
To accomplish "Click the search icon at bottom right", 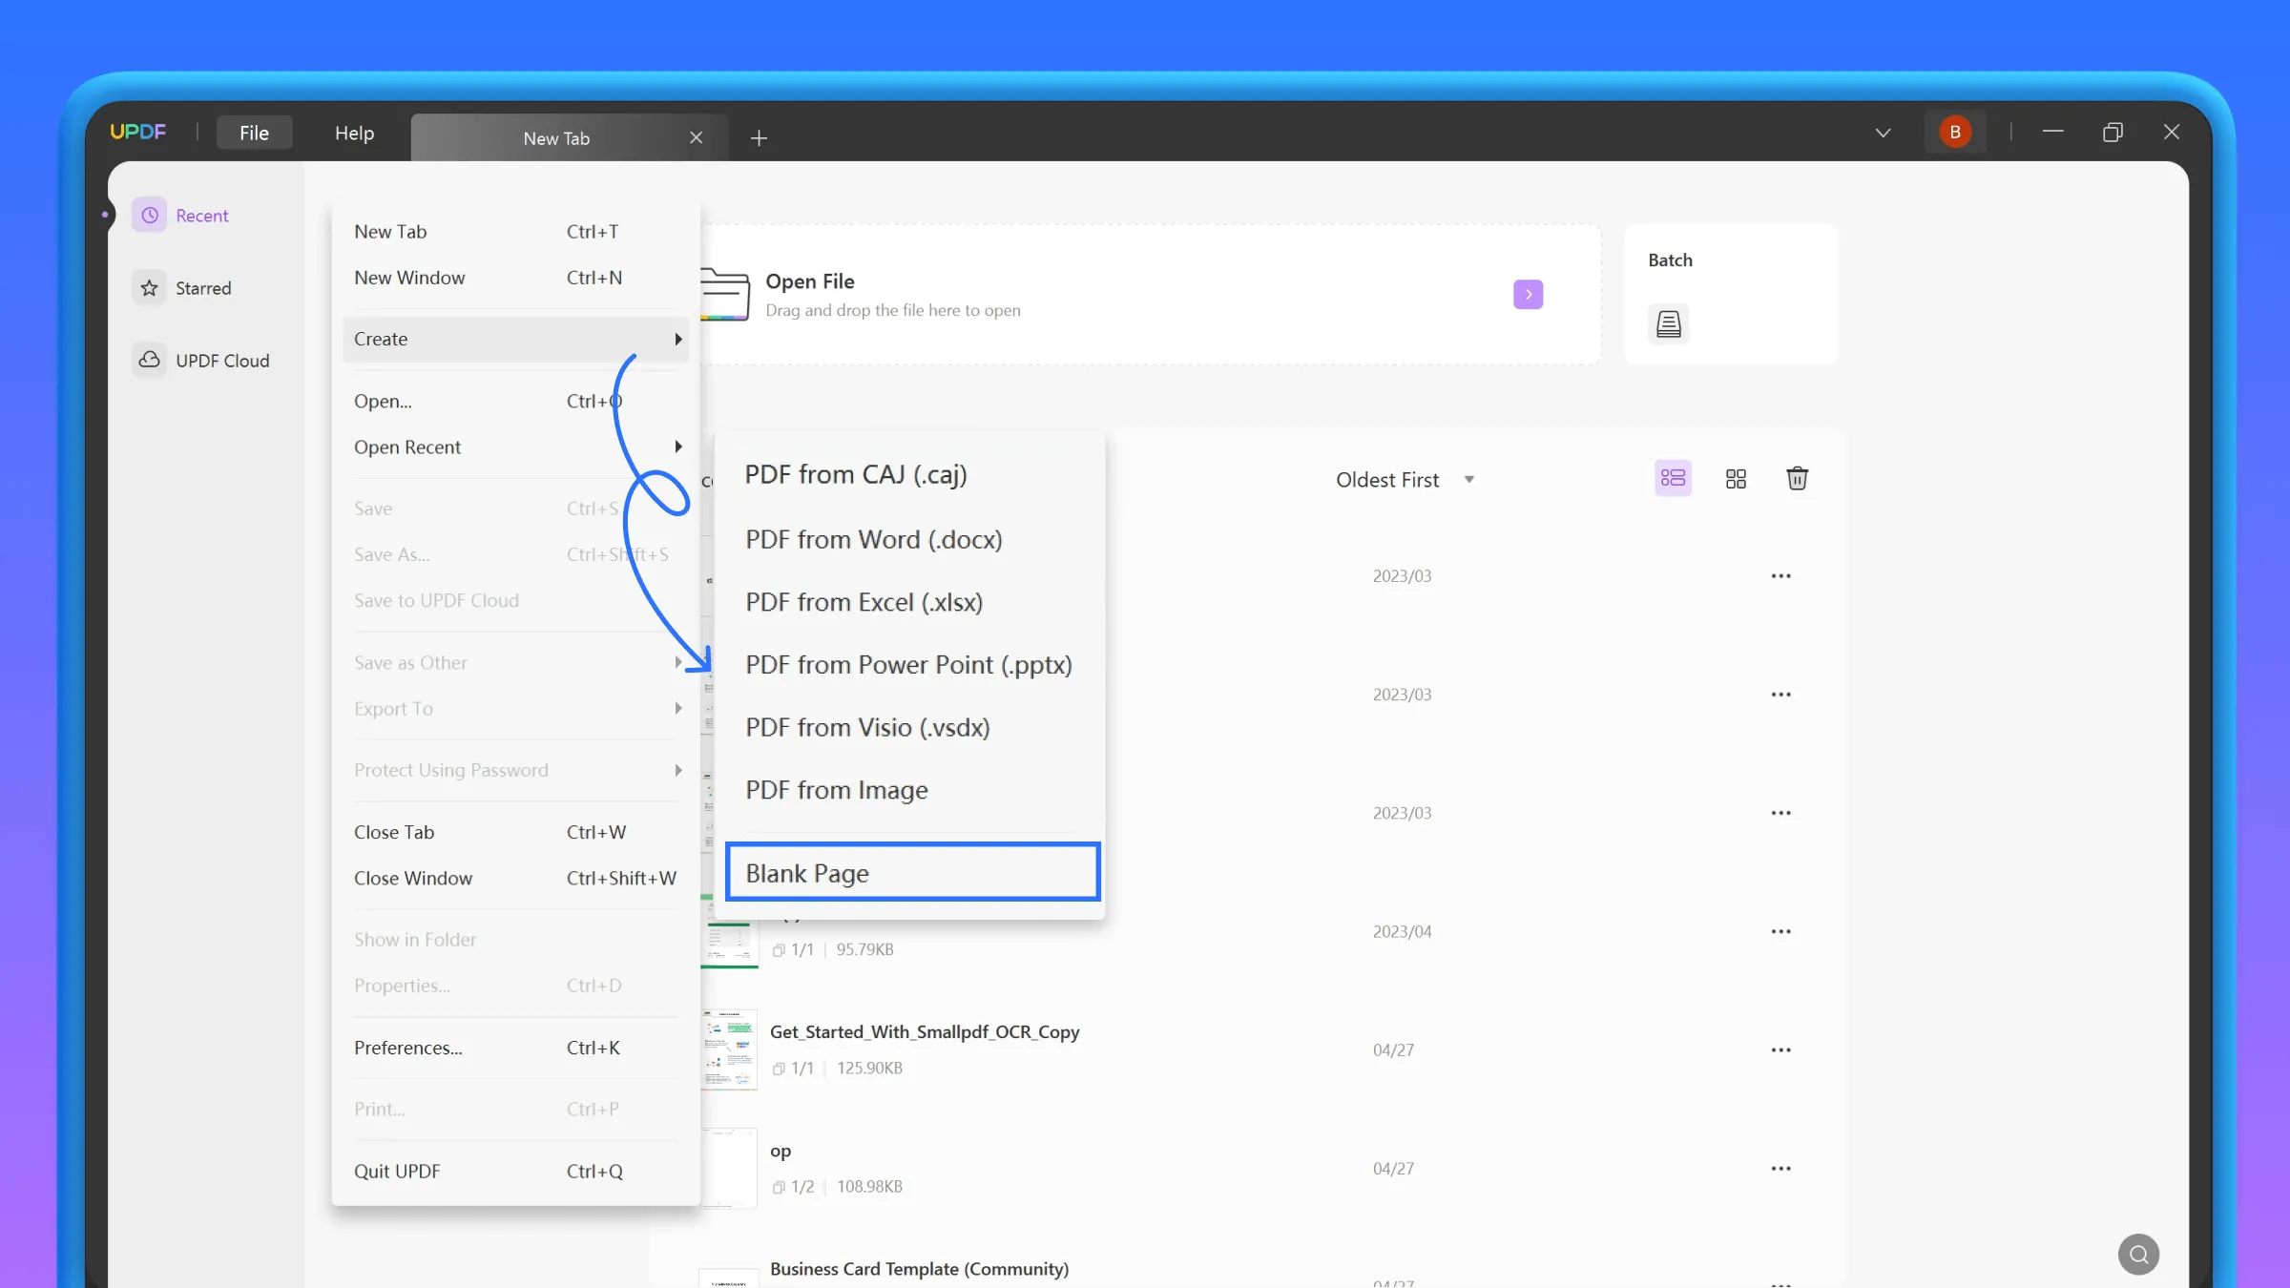I will click(x=2140, y=1254).
